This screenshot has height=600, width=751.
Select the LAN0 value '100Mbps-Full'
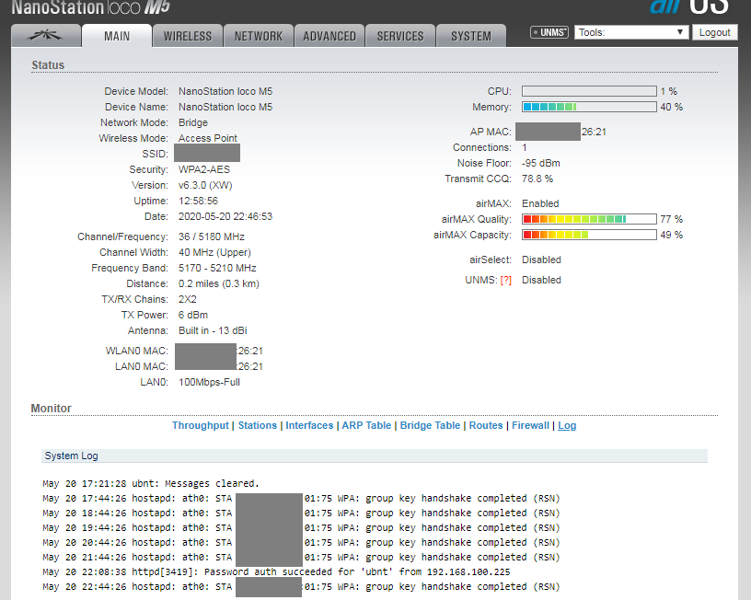pyautogui.click(x=209, y=382)
